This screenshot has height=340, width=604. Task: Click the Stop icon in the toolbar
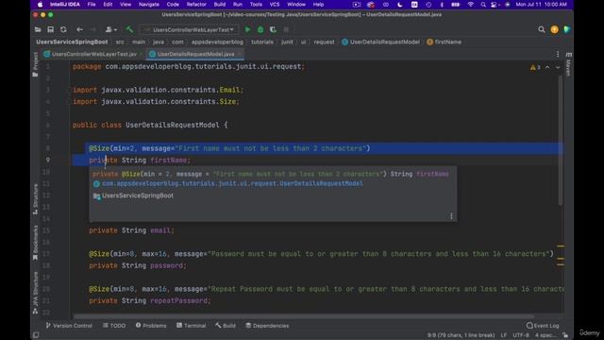tap(286, 29)
